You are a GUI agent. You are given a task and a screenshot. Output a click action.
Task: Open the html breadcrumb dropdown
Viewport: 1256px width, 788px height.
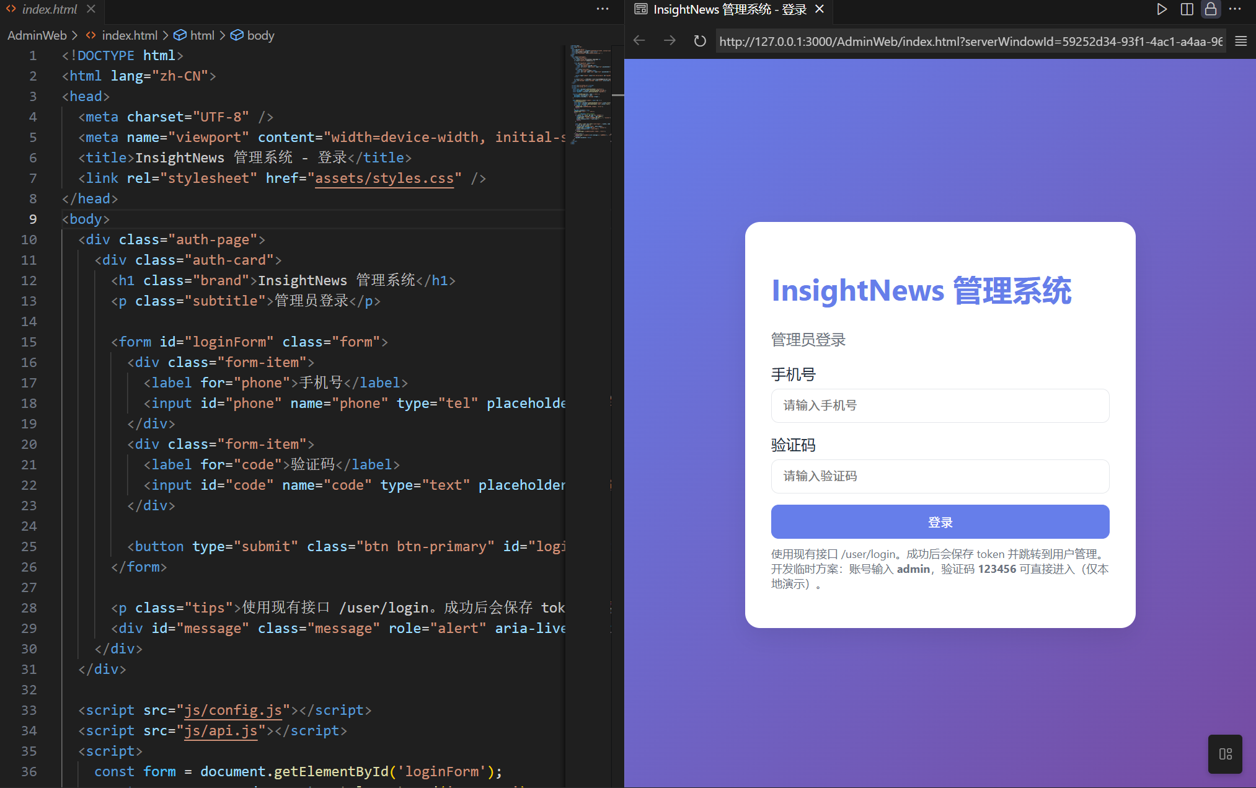[x=202, y=35]
